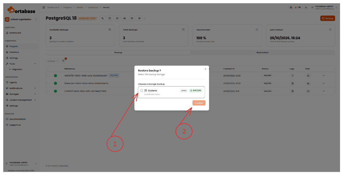The width and height of the screenshot is (343, 175).
Task: Click the Total Backups card icon
Action: point(183,29)
